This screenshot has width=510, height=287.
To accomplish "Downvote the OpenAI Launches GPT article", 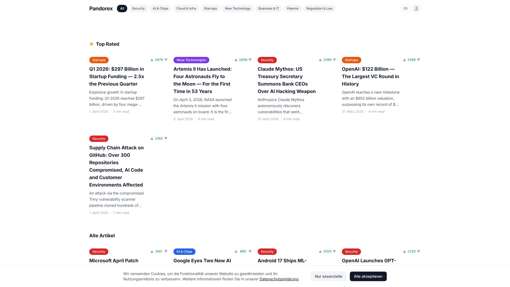I will click(x=419, y=251).
